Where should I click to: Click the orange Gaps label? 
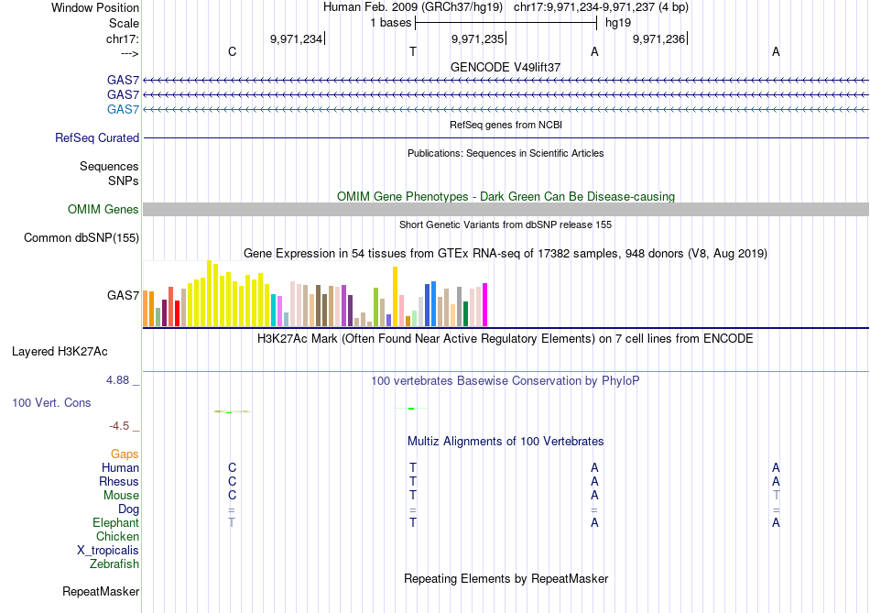[x=125, y=454]
